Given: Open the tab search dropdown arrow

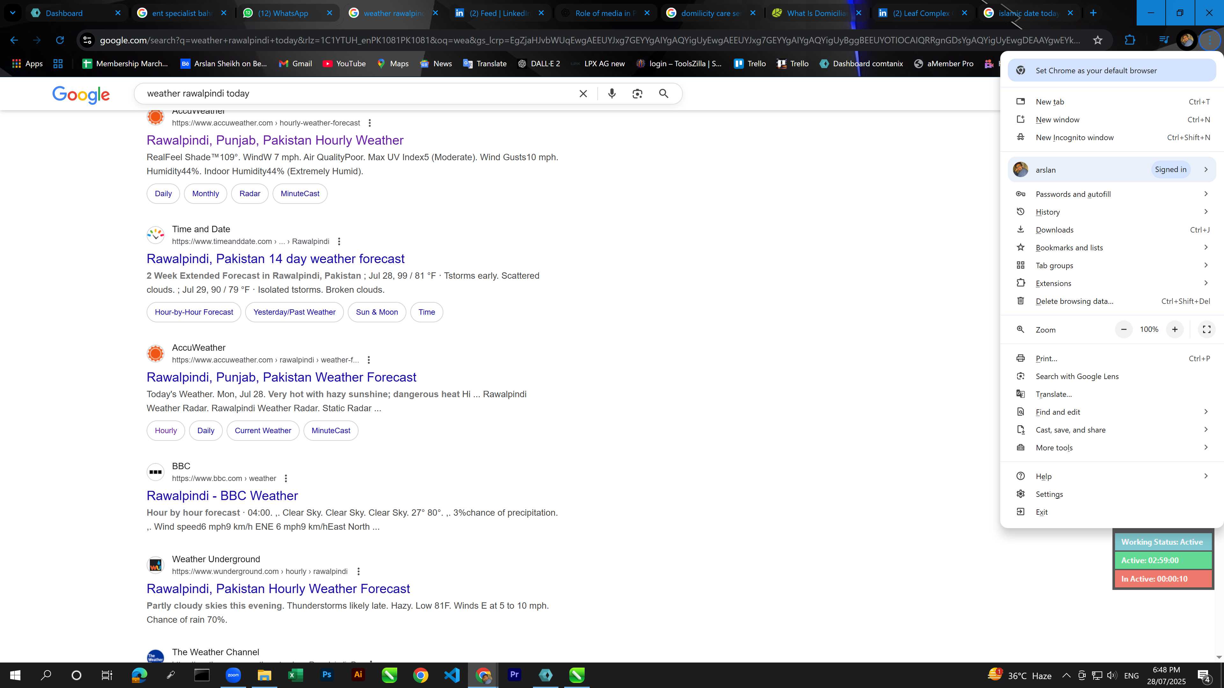Looking at the screenshot, I should click(13, 13).
